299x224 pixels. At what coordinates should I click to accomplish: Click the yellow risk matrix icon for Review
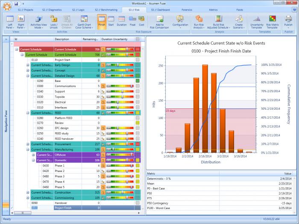[x=138, y=123]
